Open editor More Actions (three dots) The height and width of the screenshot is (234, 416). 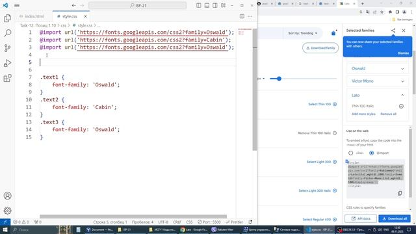250,16
